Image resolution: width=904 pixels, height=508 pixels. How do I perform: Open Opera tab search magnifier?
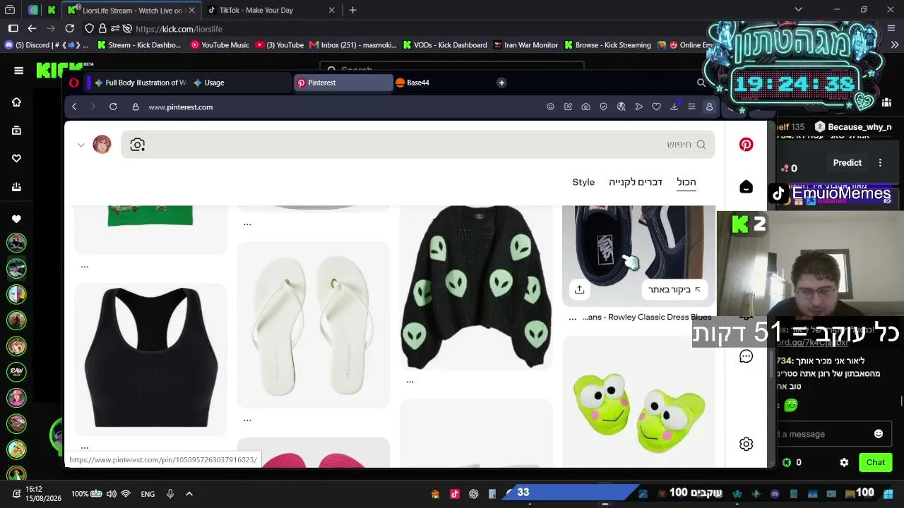tap(701, 83)
